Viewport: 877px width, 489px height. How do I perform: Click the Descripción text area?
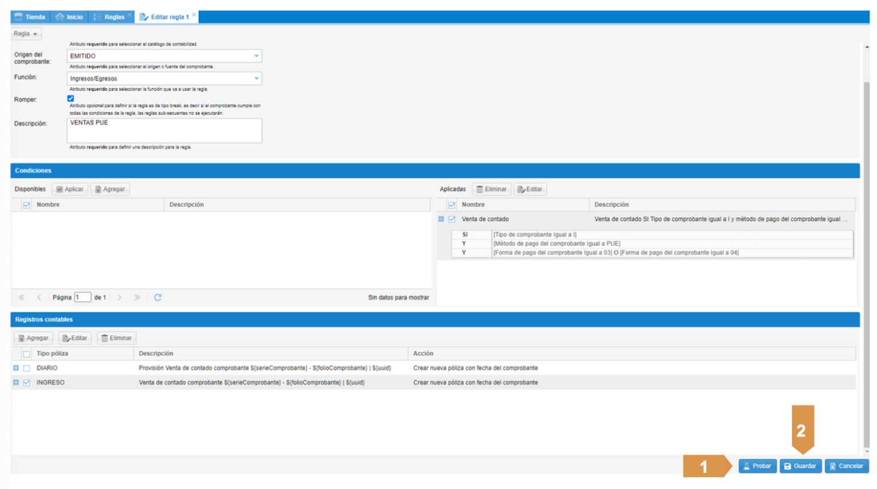[x=164, y=131]
